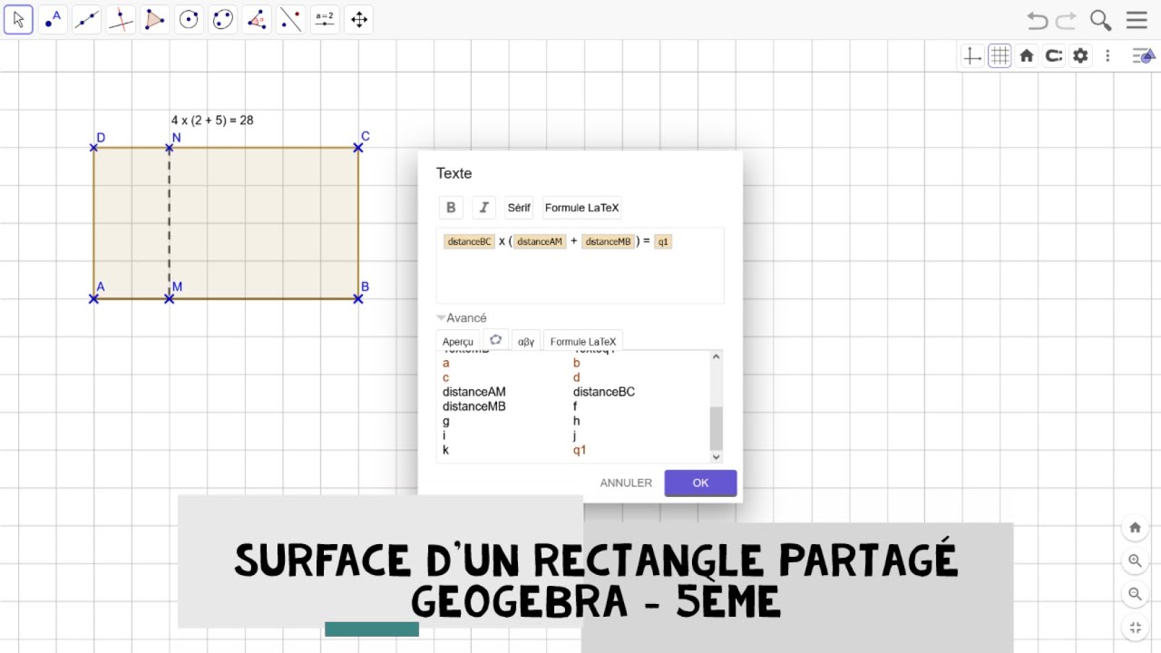Open graphics settings gear icon

click(x=1080, y=56)
